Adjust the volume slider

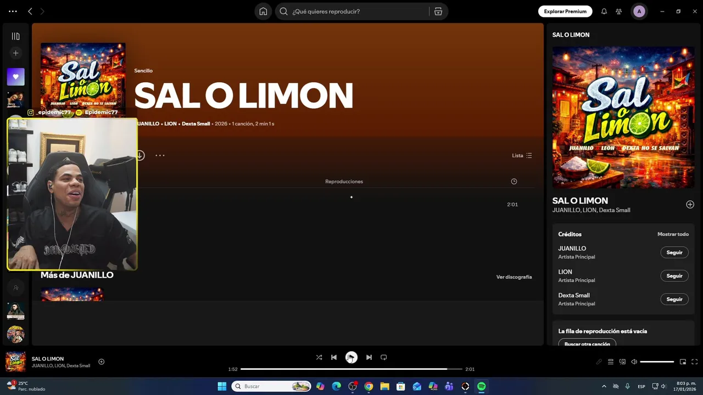pyautogui.click(x=657, y=362)
